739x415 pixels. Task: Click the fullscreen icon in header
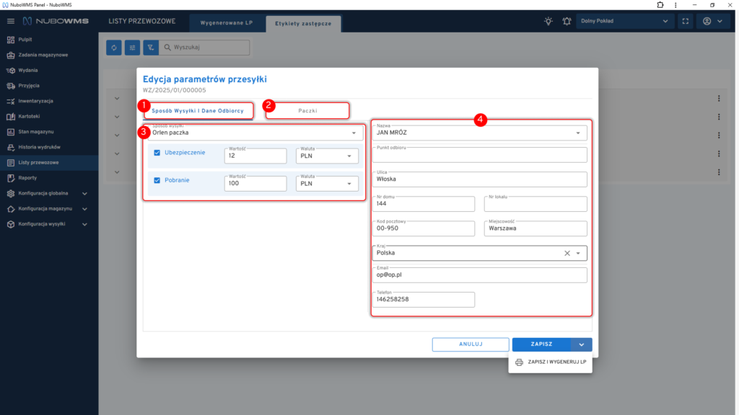(x=685, y=21)
